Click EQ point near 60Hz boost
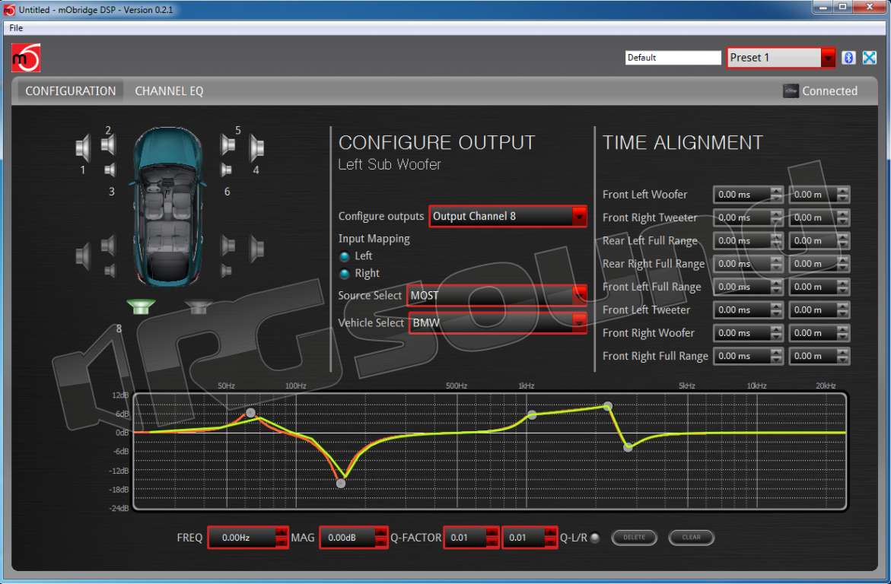Viewport: 891px width, 584px height. tap(250, 412)
